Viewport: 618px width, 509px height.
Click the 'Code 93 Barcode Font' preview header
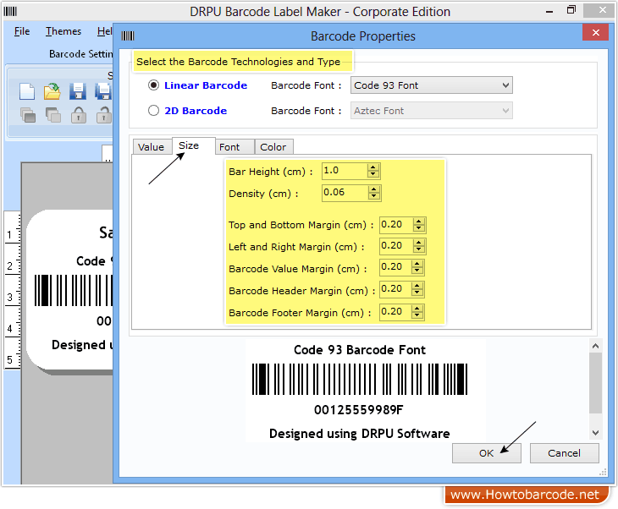360,350
